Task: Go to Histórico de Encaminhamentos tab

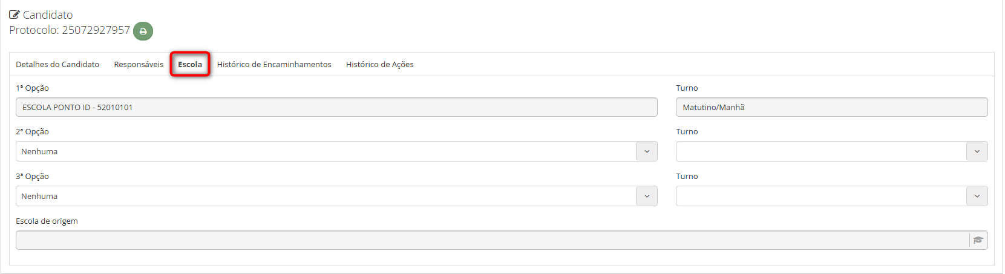Action: 274,64
